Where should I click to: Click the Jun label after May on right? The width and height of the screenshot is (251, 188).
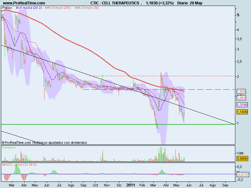[189, 185]
